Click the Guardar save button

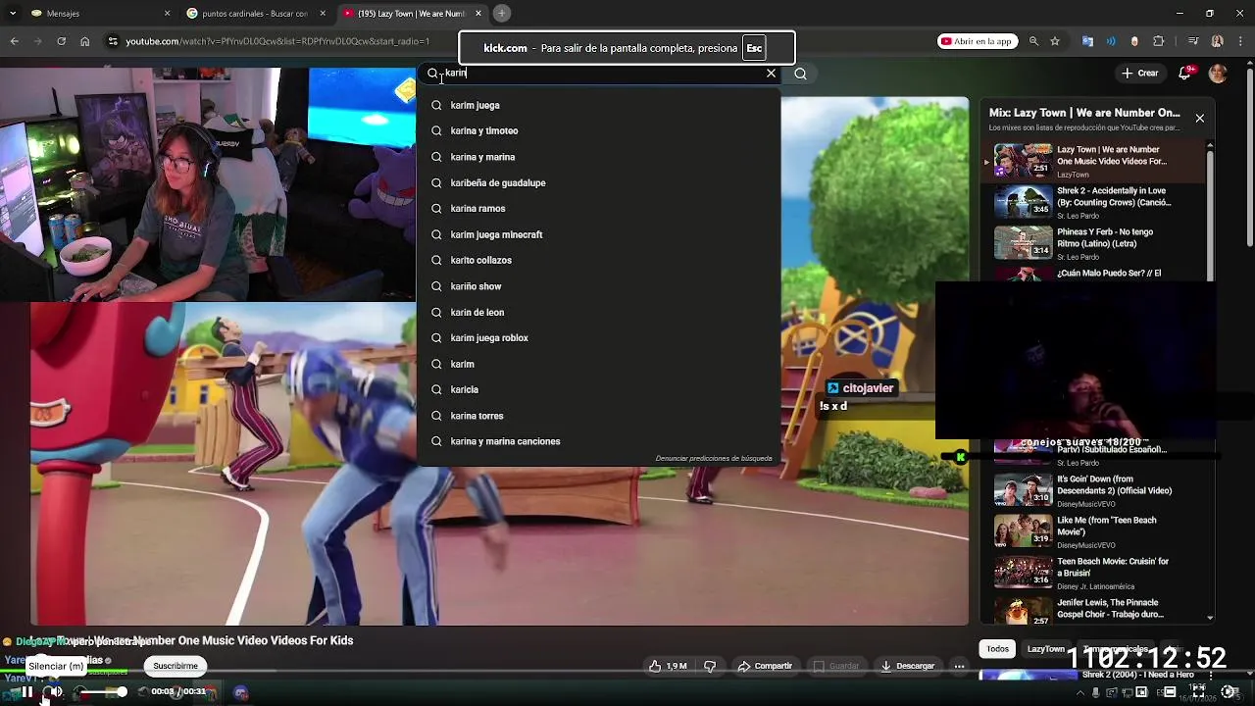(x=835, y=666)
